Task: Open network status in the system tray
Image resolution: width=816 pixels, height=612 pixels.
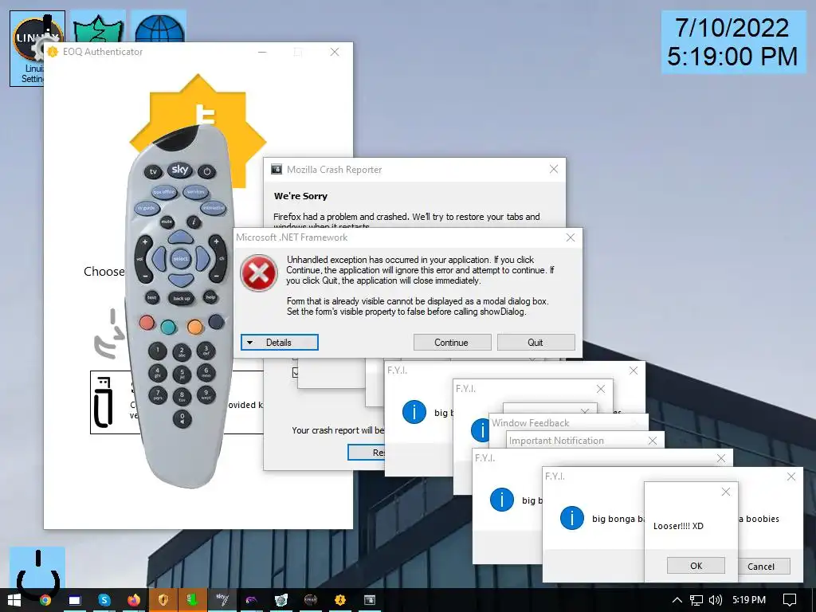Action: 696,600
